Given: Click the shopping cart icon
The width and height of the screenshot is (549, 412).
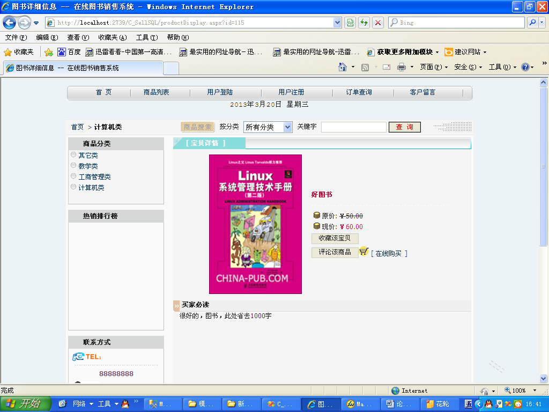Looking at the screenshot, I should (x=363, y=251).
